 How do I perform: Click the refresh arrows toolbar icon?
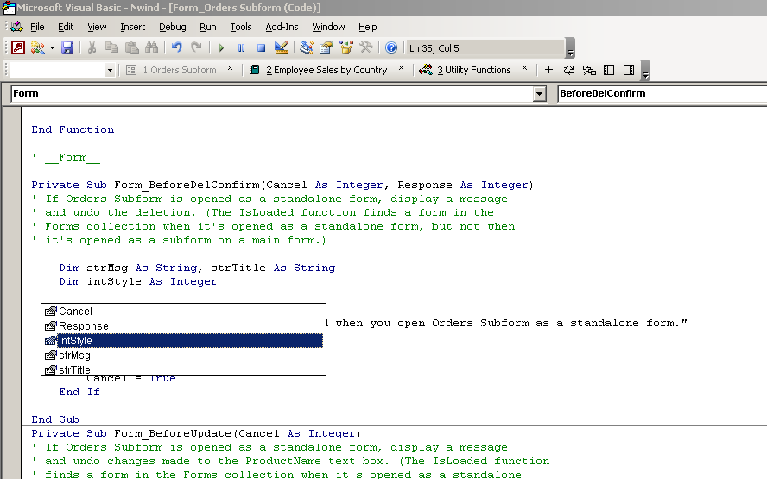click(569, 70)
